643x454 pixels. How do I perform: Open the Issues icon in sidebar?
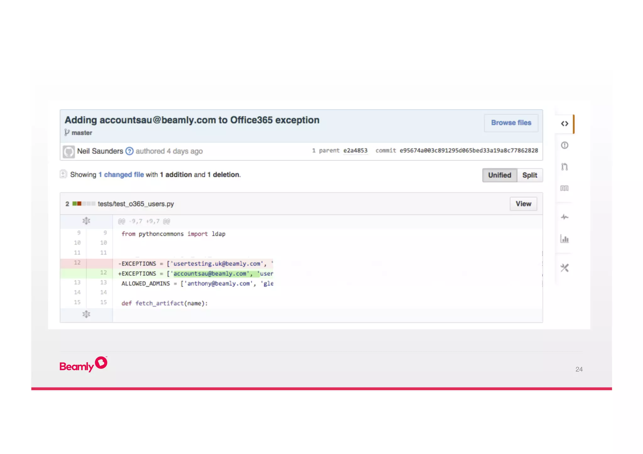point(565,145)
